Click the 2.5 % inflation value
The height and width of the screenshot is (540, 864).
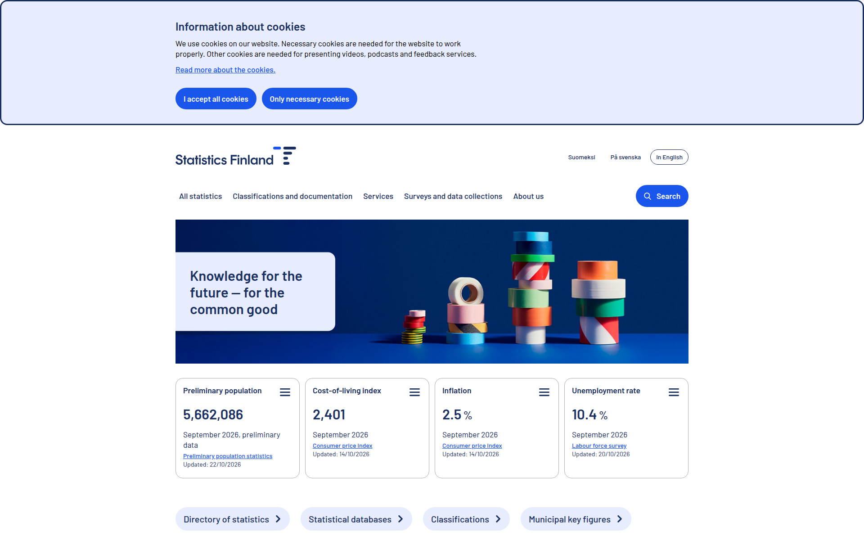tap(457, 414)
